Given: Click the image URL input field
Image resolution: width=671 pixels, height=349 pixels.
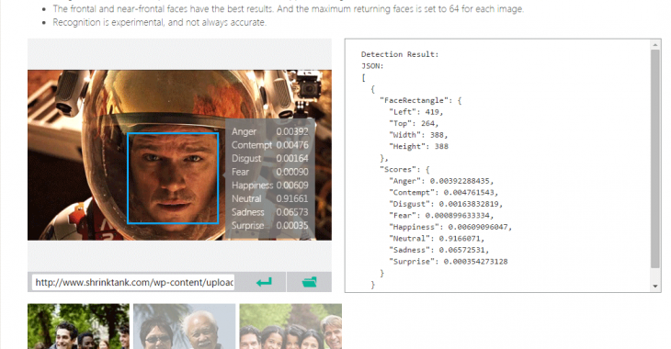Looking at the screenshot, I should point(133,282).
